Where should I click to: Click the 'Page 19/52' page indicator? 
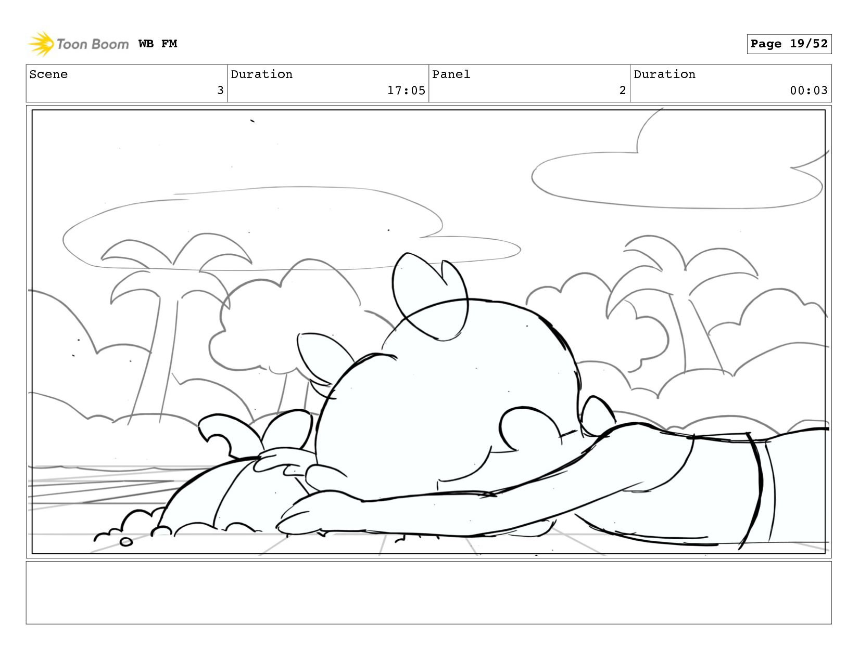(x=789, y=44)
